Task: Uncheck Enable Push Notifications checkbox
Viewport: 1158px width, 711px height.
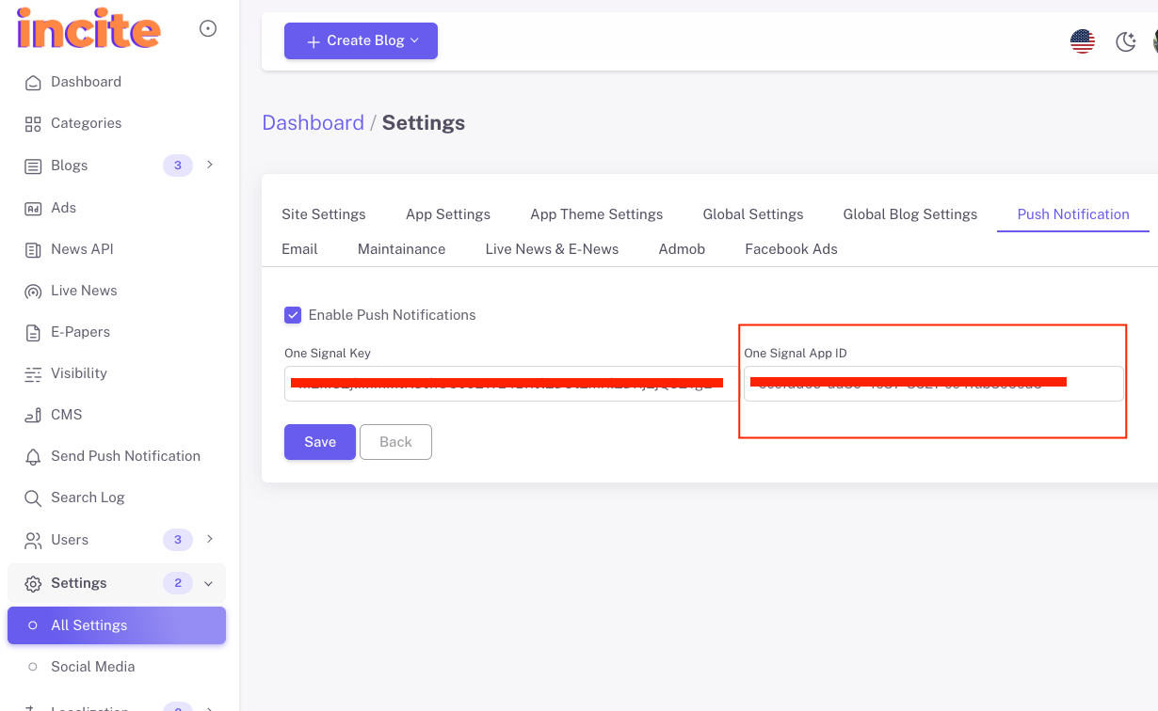Action: 293,315
